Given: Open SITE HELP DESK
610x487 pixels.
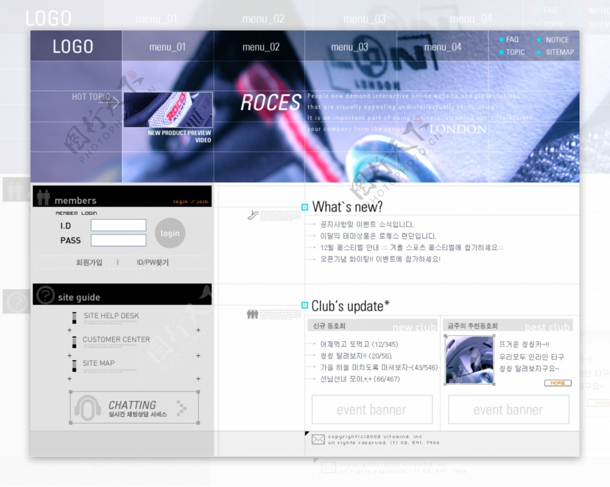Looking at the screenshot, I should [x=111, y=316].
